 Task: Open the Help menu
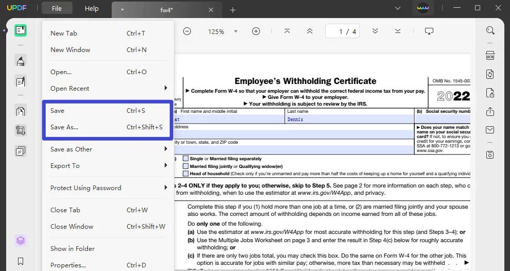[92, 9]
